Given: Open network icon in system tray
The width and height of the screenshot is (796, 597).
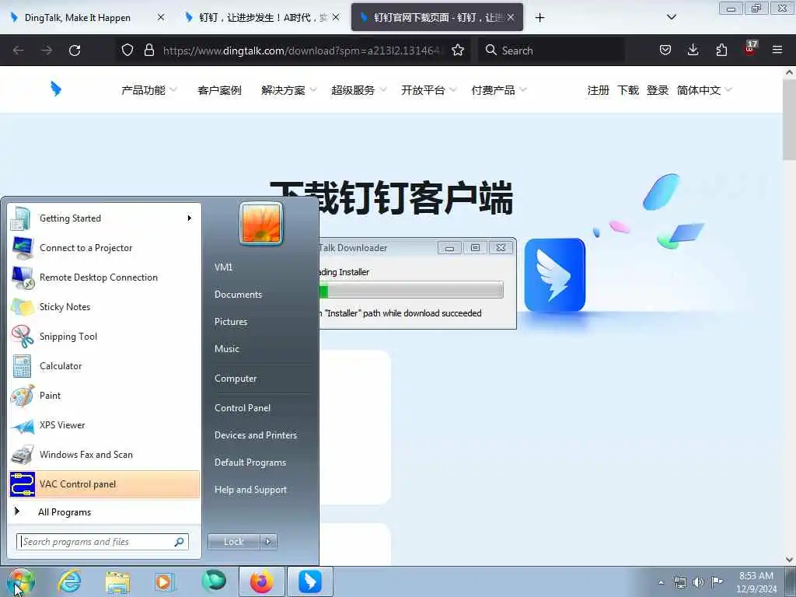Looking at the screenshot, I should [679, 582].
